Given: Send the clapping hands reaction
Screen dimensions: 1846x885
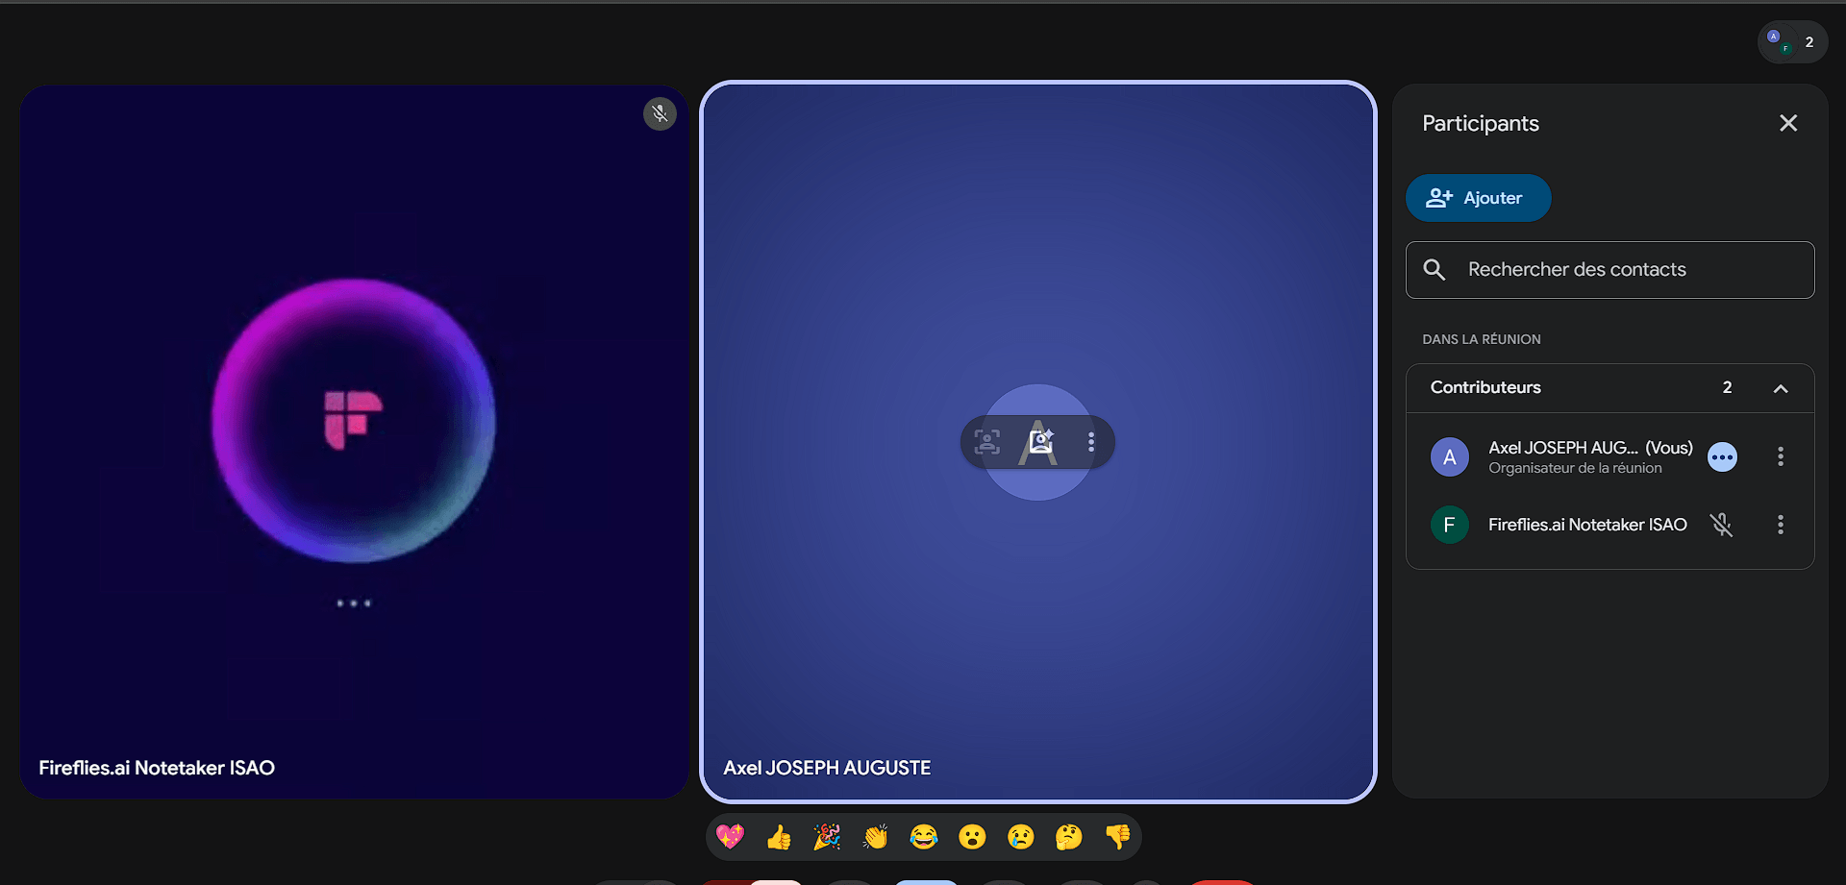Looking at the screenshot, I should coord(876,837).
